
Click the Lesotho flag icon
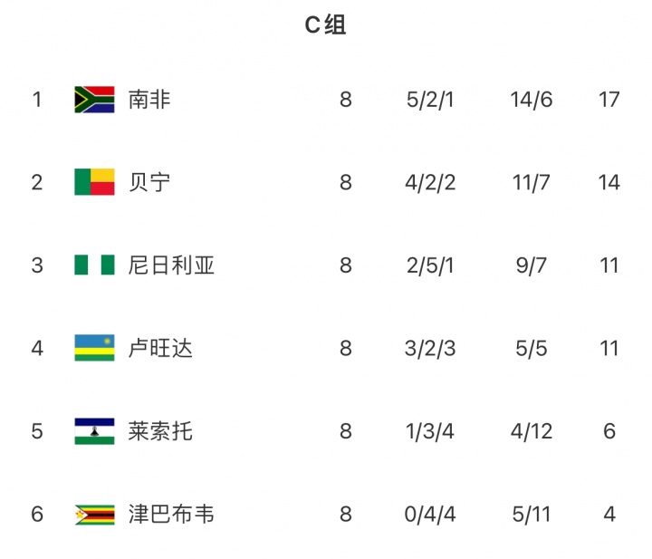94,431
